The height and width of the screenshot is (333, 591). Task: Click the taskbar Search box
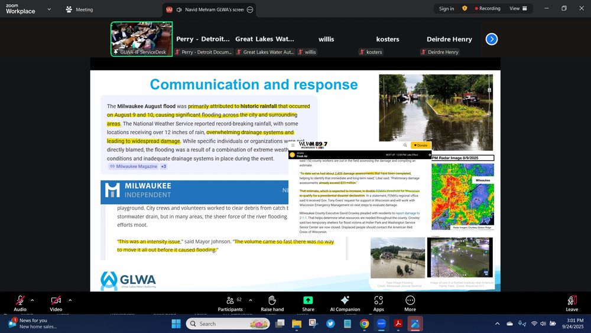coord(228,324)
